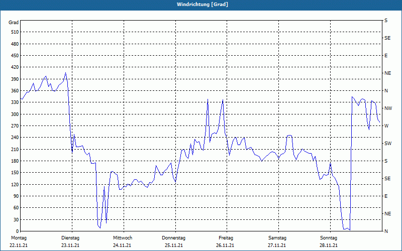Click the date 27.11.21
The image size is (402, 251).
pos(277,245)
